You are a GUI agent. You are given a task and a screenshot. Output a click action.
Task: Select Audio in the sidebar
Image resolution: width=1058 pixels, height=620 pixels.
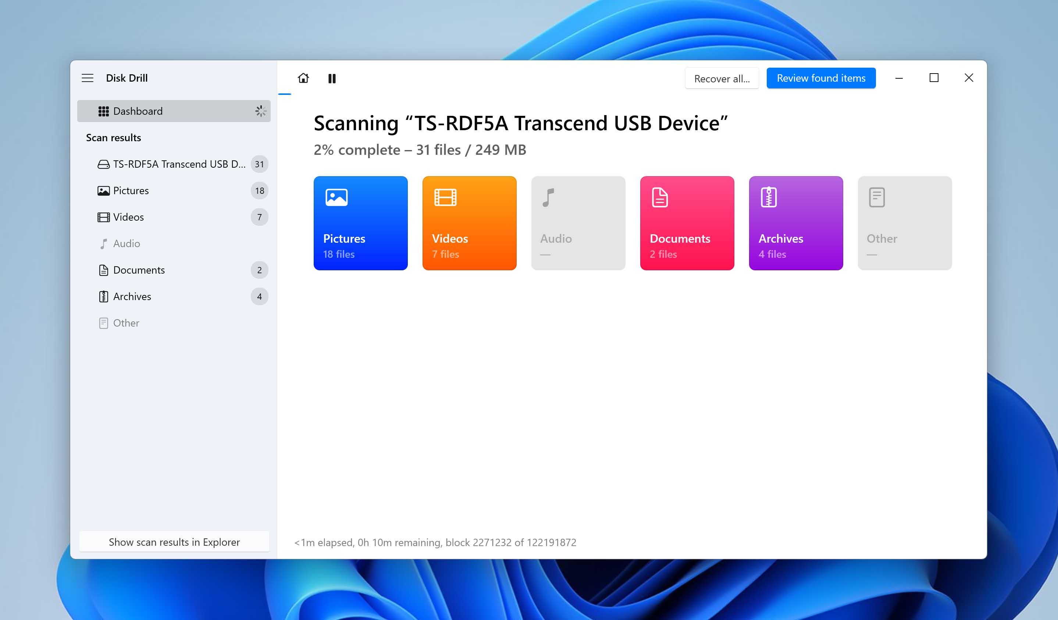(x=174, y=243)
